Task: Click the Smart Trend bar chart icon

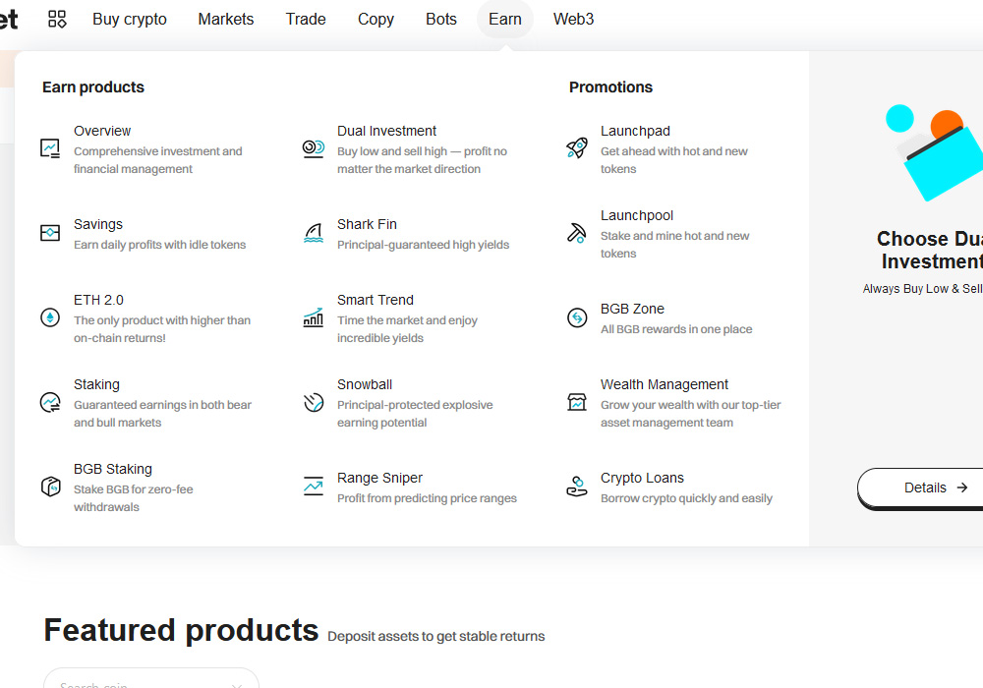Action: click(x=314, y=317)
